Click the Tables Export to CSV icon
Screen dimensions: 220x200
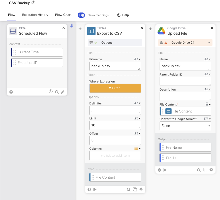point(91,31)
